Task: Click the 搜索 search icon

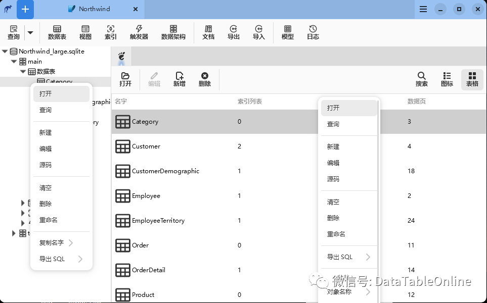Action: 421,80
